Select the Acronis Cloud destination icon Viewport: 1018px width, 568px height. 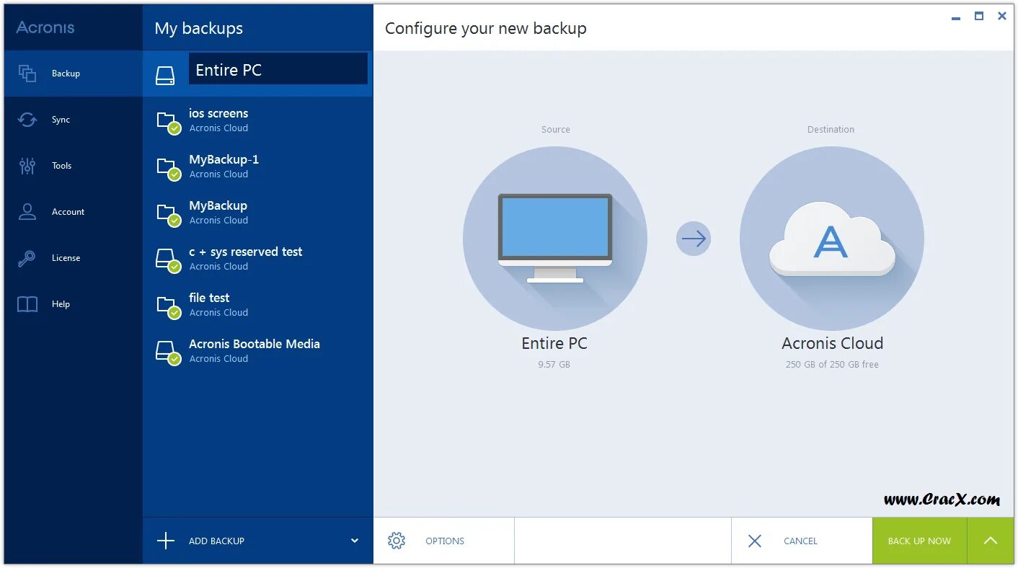tap(832, 239)
